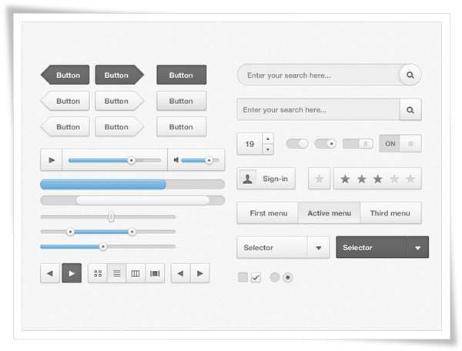Click the dark rectangular Button
Screen dimensions: 462x351
[182, 75]
